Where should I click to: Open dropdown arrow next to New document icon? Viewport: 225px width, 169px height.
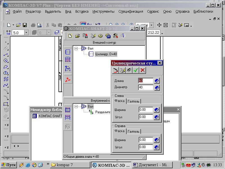pos(13,25)
